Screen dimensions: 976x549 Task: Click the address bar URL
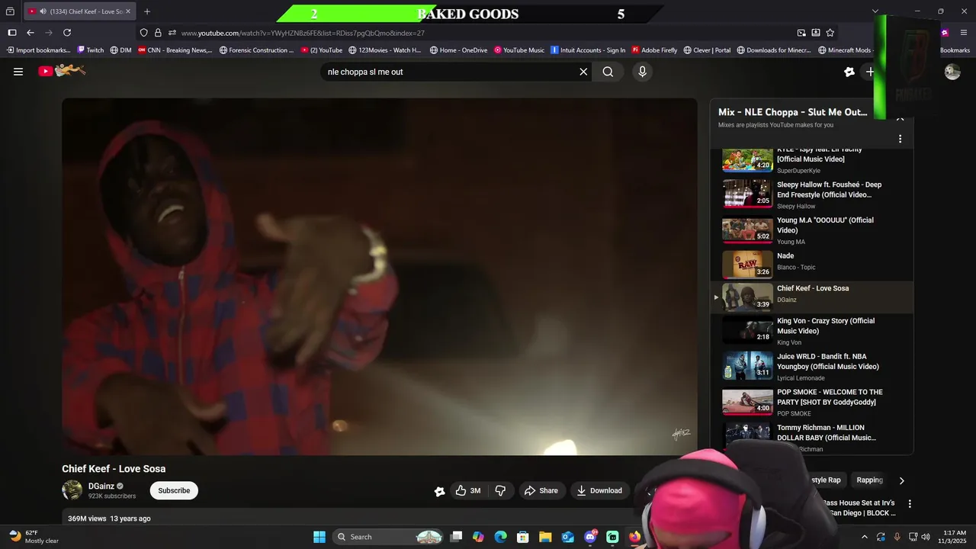pyautogui.click(x=303, y=33)
